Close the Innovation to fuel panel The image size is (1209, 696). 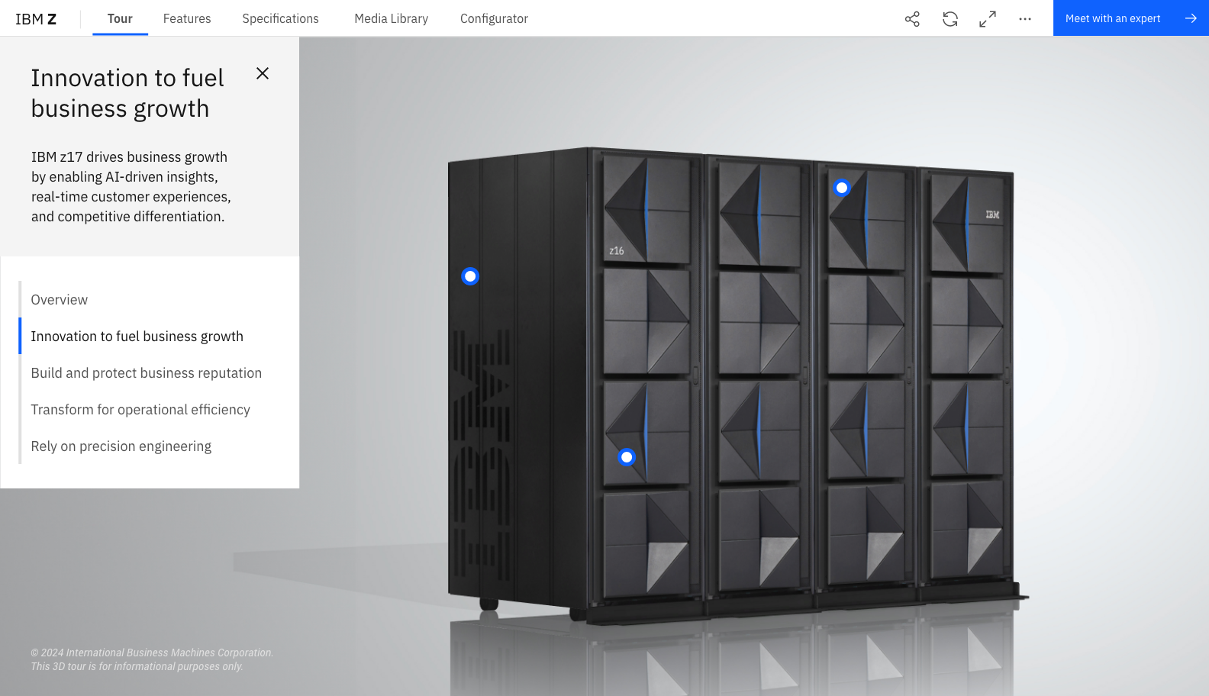[x=263, y=73]
